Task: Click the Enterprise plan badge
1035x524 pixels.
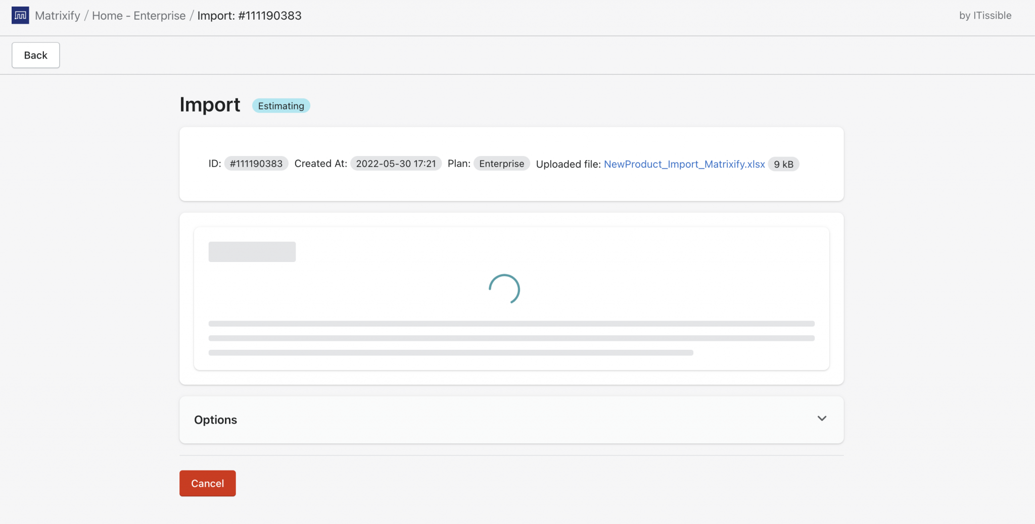Action: [501, 163]
